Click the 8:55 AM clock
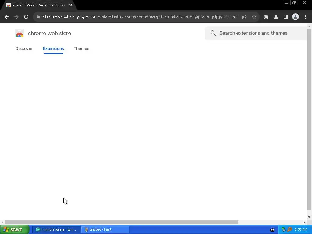 (x=301, y=229)
